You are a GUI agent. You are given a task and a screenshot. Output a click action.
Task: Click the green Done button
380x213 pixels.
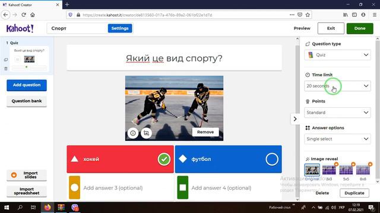(x=360, y=28)
